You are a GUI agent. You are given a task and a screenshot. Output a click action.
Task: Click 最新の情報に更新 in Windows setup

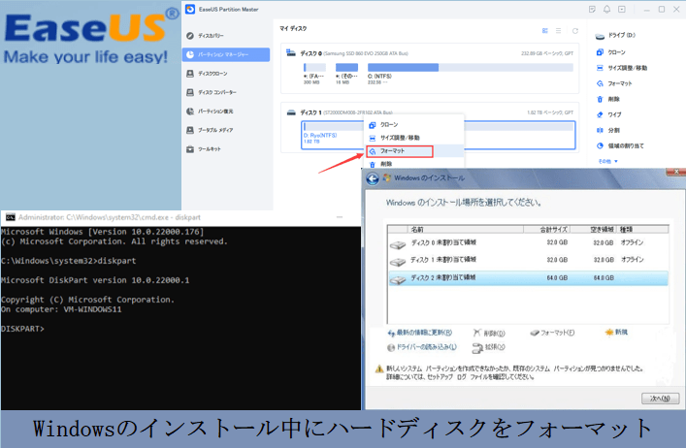tap(420, 333)
